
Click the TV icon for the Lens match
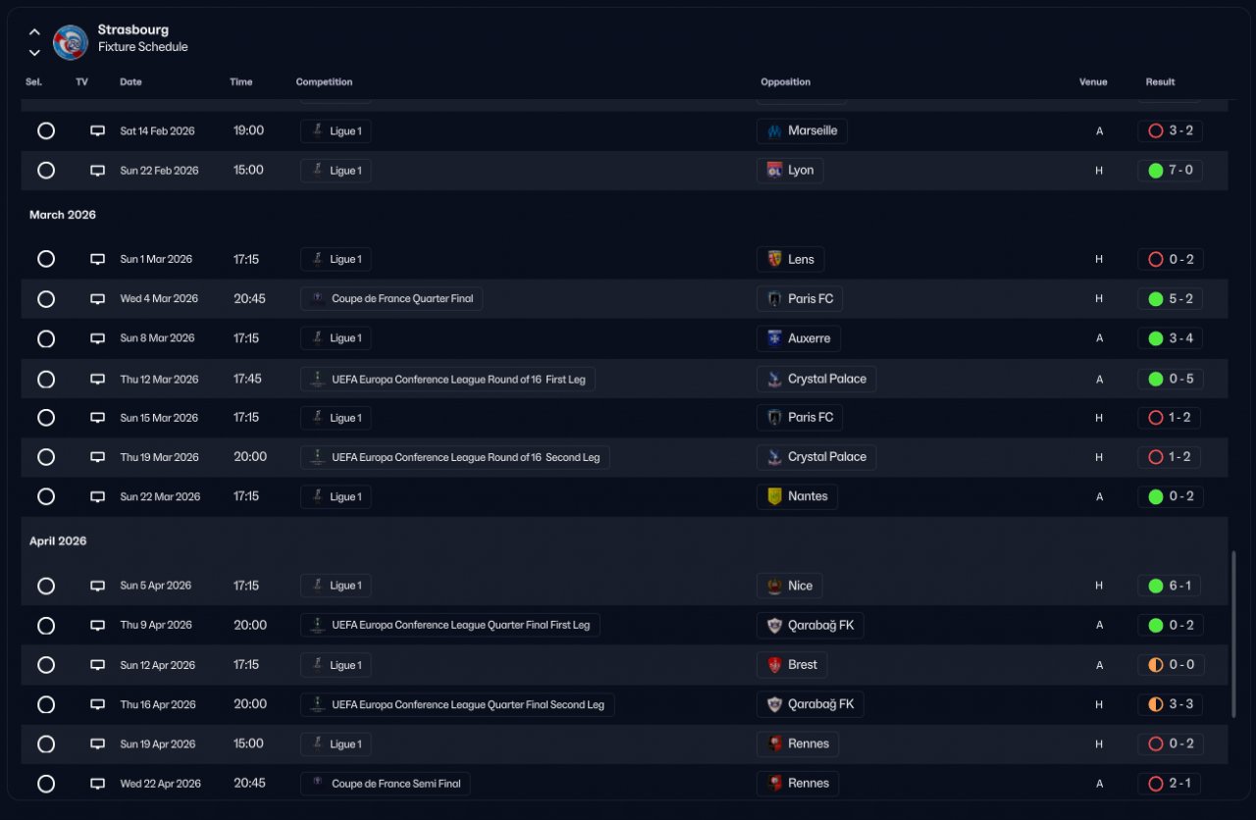[97, 260]
